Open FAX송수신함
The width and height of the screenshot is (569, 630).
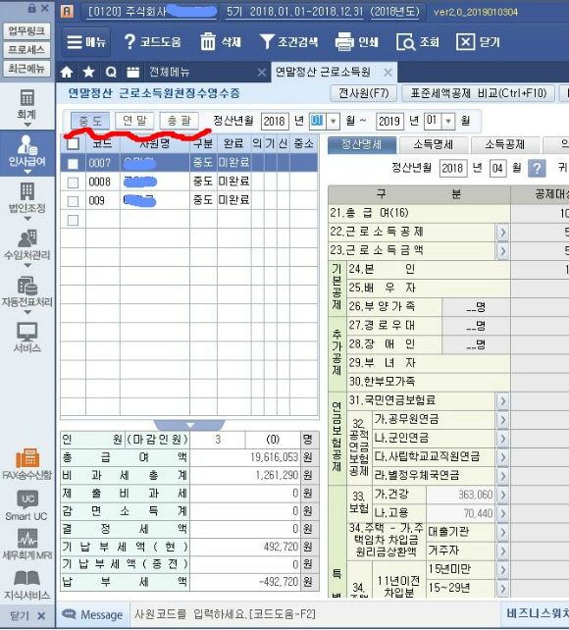point(26,464)
